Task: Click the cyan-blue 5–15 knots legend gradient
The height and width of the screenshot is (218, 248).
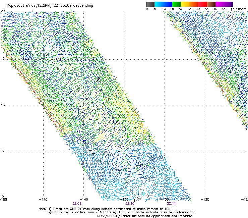Action: [x=163, y=4]
